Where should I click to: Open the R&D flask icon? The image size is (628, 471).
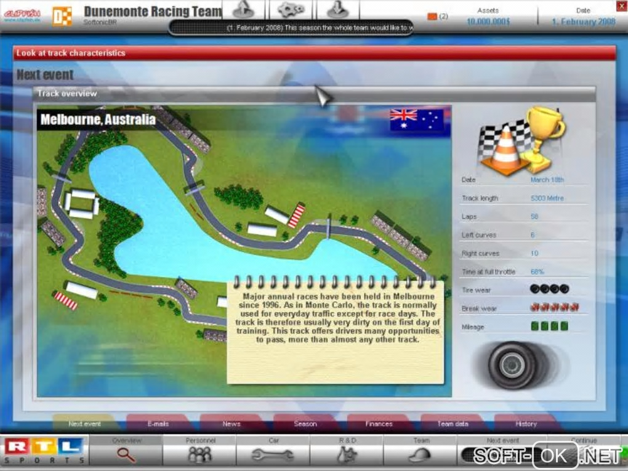tap(347, 454)
